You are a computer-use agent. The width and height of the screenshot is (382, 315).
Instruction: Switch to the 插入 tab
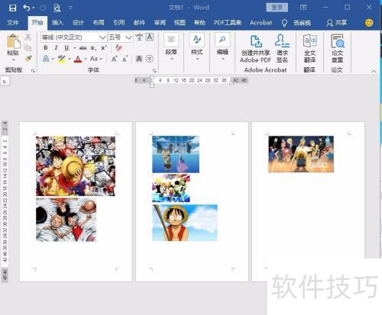(57, 23)
